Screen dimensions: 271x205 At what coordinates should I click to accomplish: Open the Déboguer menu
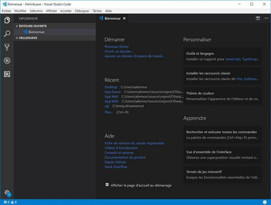click(82, 11)
